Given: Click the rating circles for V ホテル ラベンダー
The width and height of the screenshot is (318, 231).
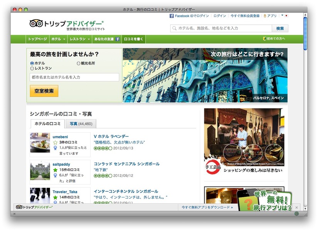Looking at the screenshot, I should tap(103, 148).
